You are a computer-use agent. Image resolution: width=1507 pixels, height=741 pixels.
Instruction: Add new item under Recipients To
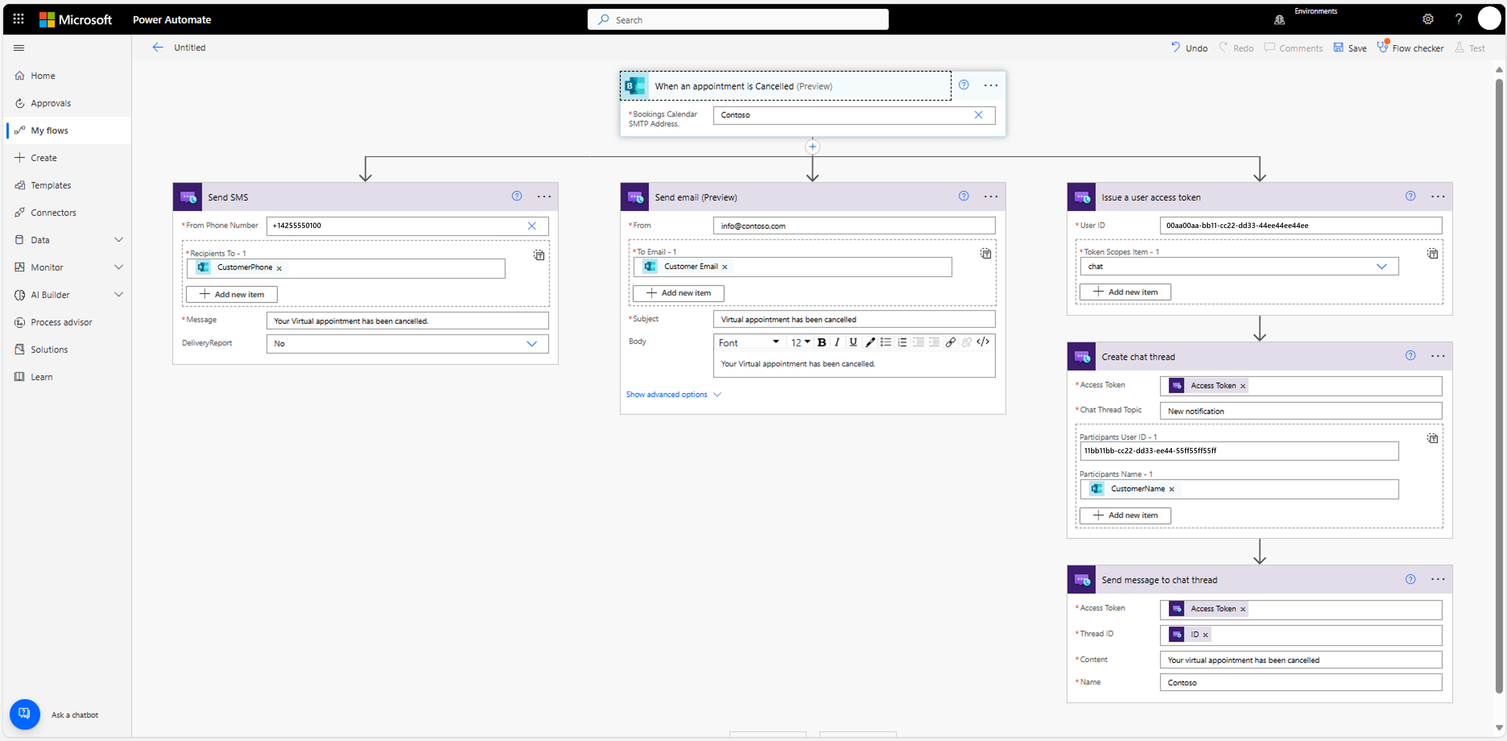(x=231, y=294)
